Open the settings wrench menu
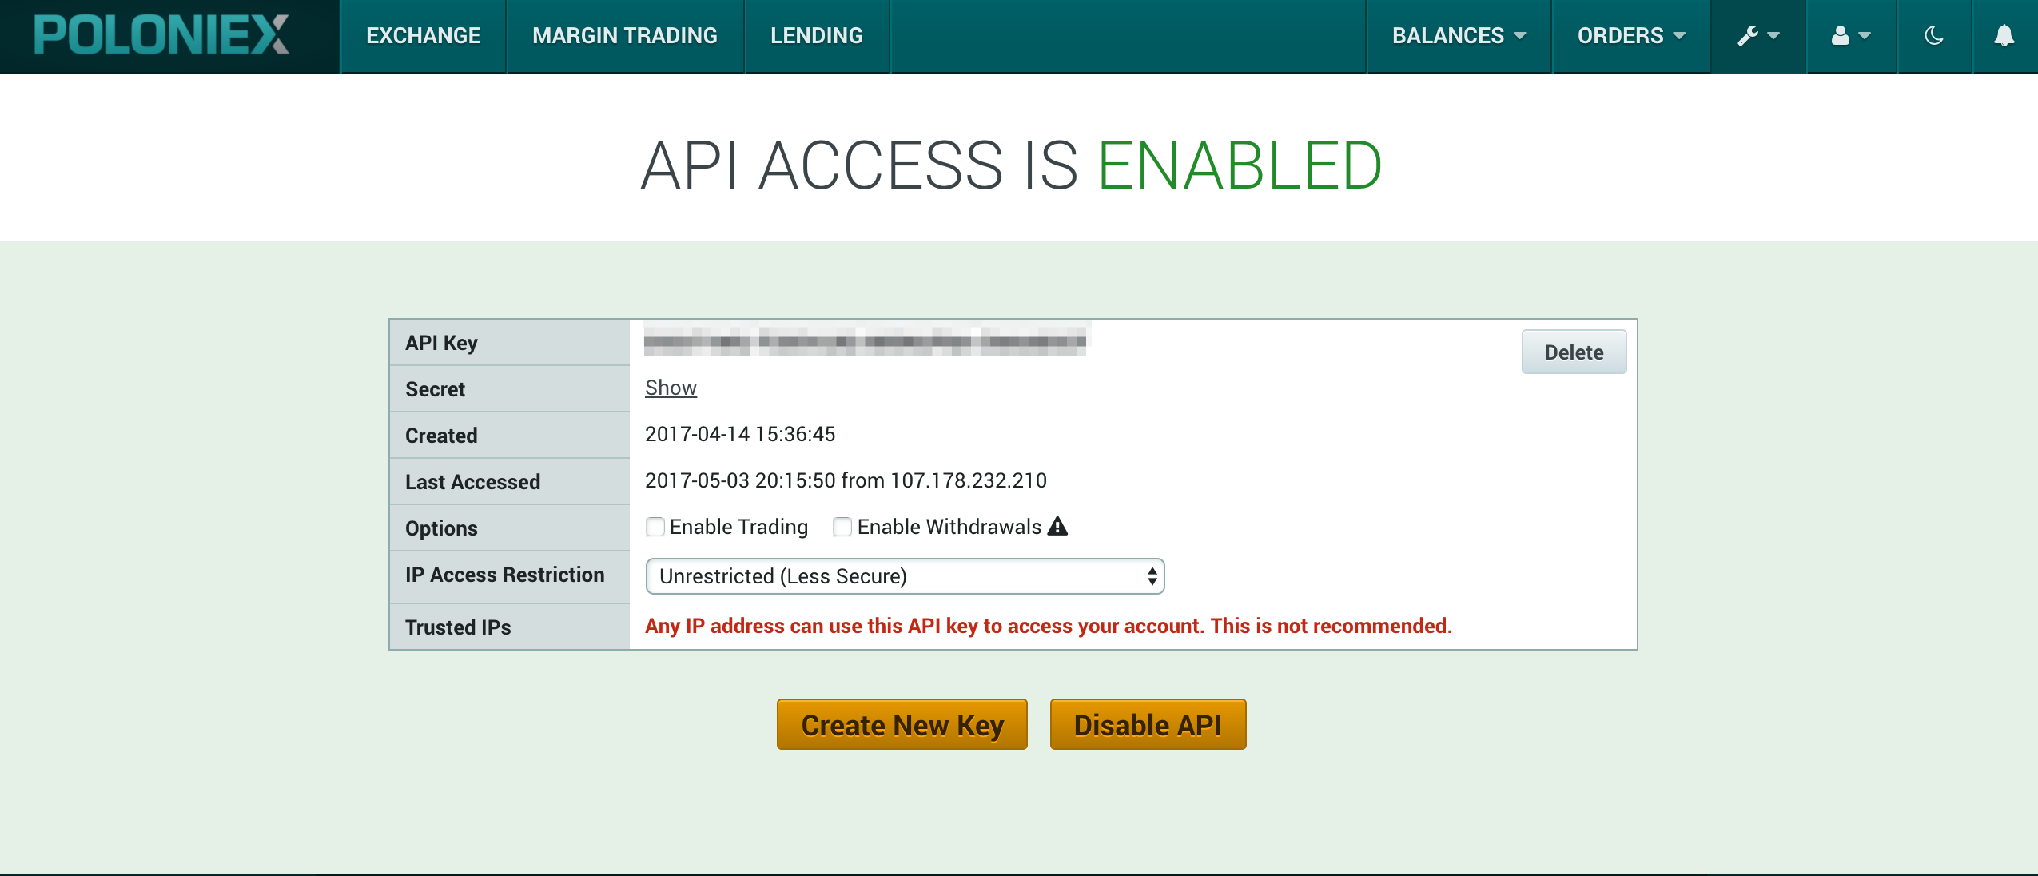The height and width of the screenshot is (876, 2038). tap(1757, 35)
